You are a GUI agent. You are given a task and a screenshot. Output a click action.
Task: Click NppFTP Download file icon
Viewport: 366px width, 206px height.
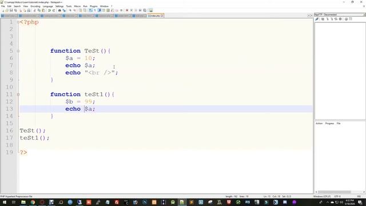click(x=327, y=19)
